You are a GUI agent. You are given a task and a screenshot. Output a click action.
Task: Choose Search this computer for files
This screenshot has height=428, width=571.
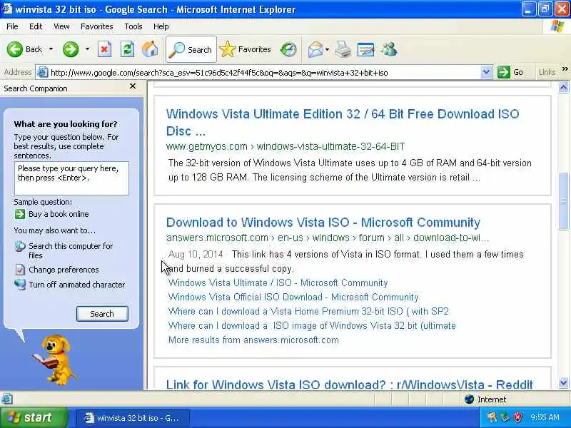(x=71, y=251)
